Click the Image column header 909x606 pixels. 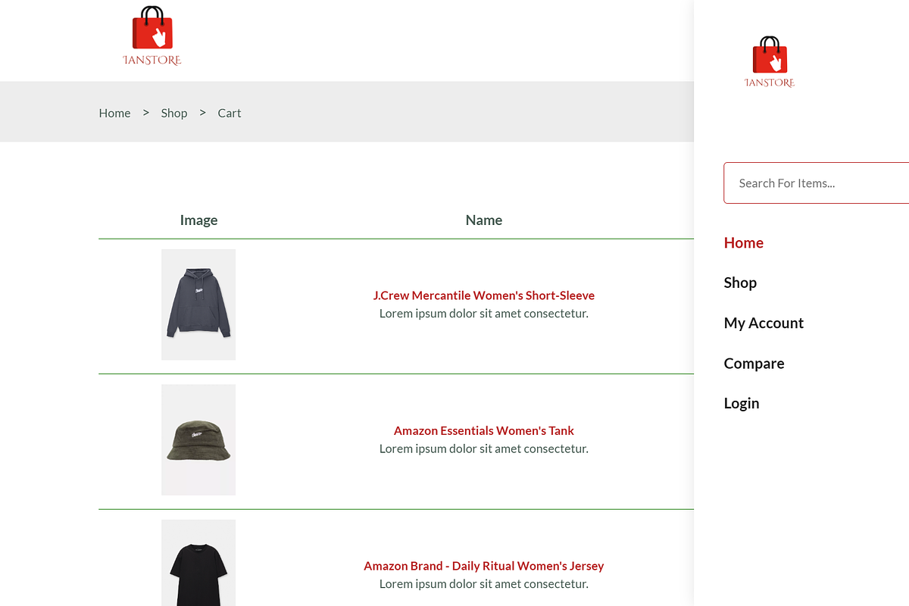tap(198, 220)
